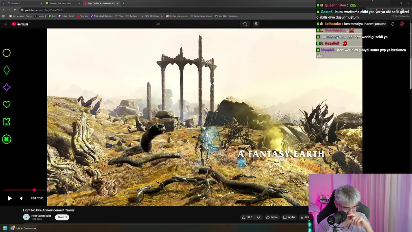This screenshot has width=412, height=232.
Task: Click chat username surudenayrilan
Action: click(x=333, y=37)
